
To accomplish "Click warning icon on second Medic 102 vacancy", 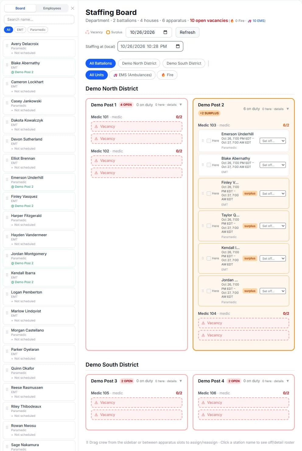I will (96, 173).
